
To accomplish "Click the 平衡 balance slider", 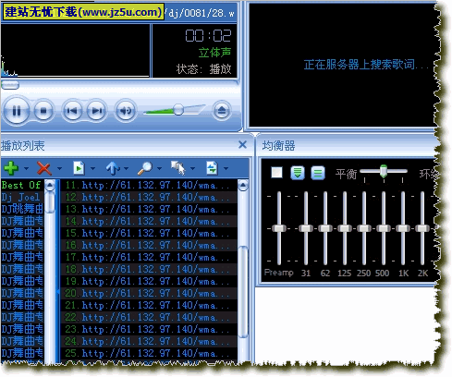I will [x=384, y=171].
